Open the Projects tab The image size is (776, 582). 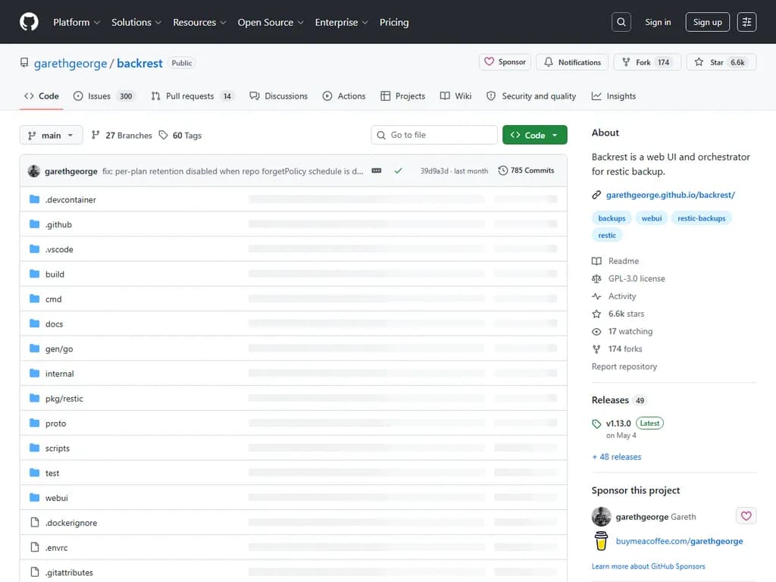403,96
